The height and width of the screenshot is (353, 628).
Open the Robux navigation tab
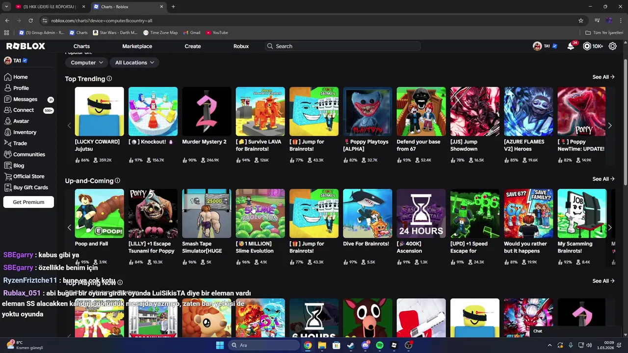241,46
